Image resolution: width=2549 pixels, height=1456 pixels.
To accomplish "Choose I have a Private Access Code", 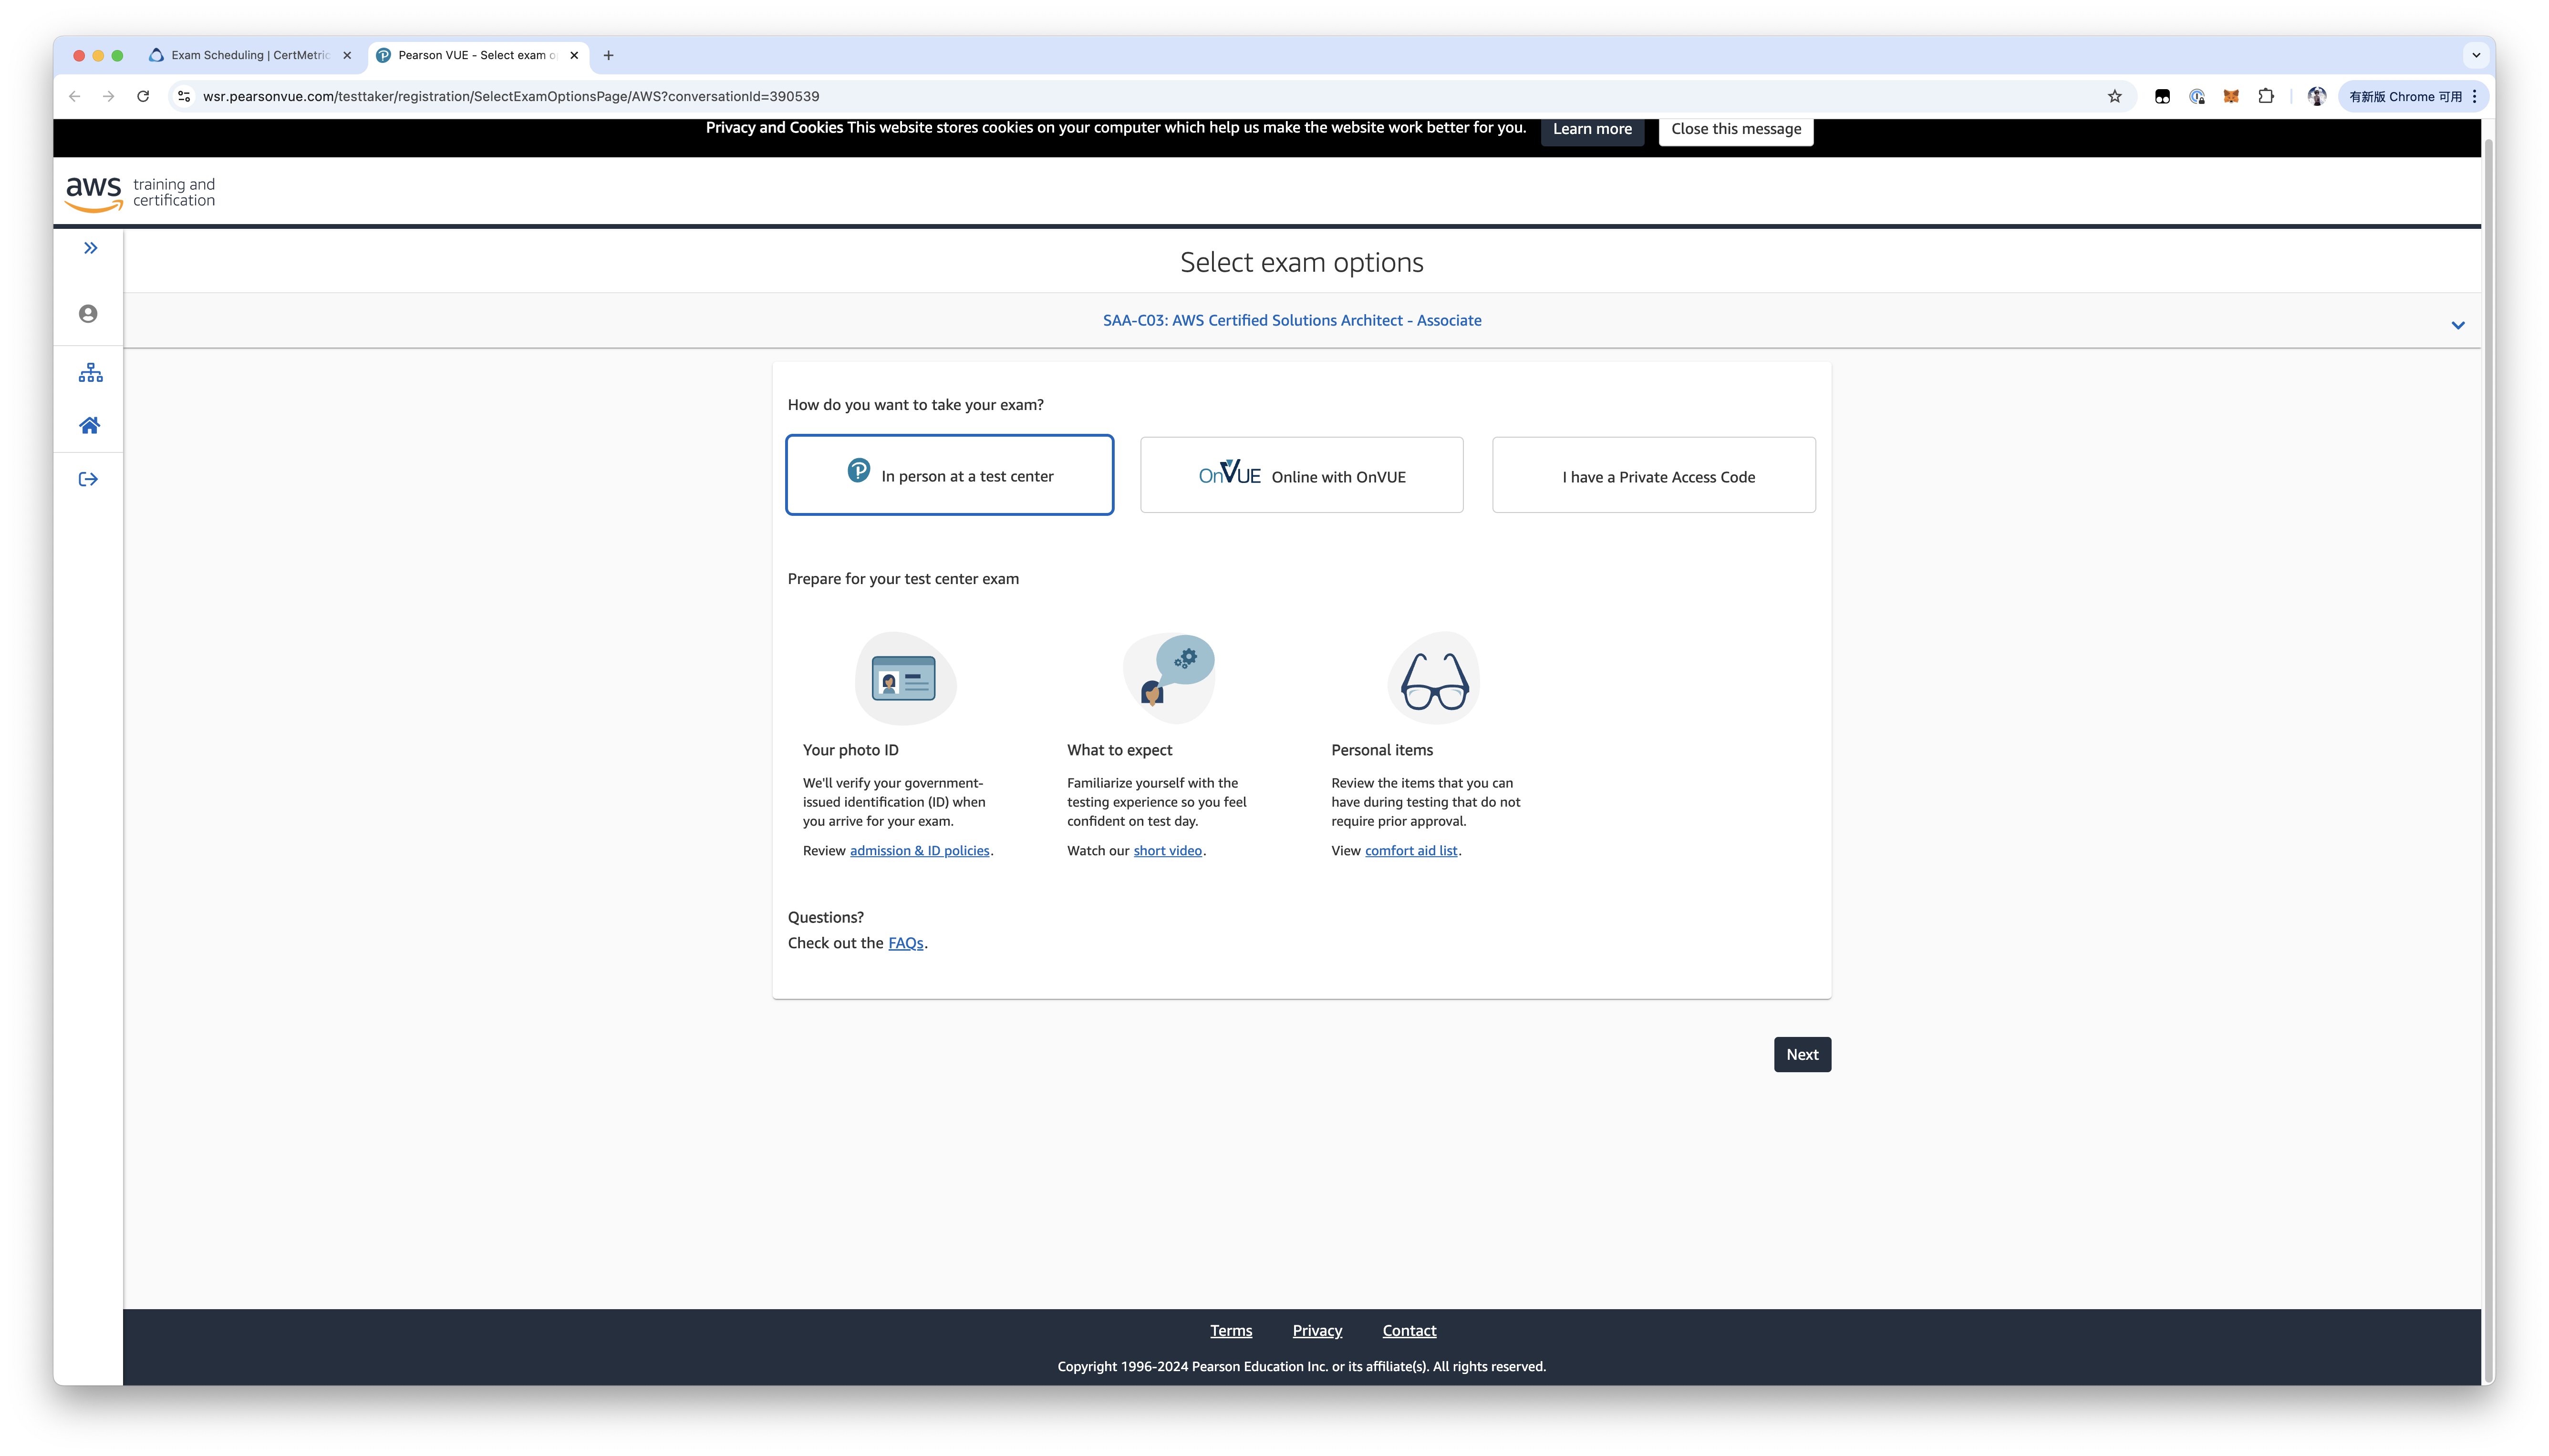I will [1654, 475].
